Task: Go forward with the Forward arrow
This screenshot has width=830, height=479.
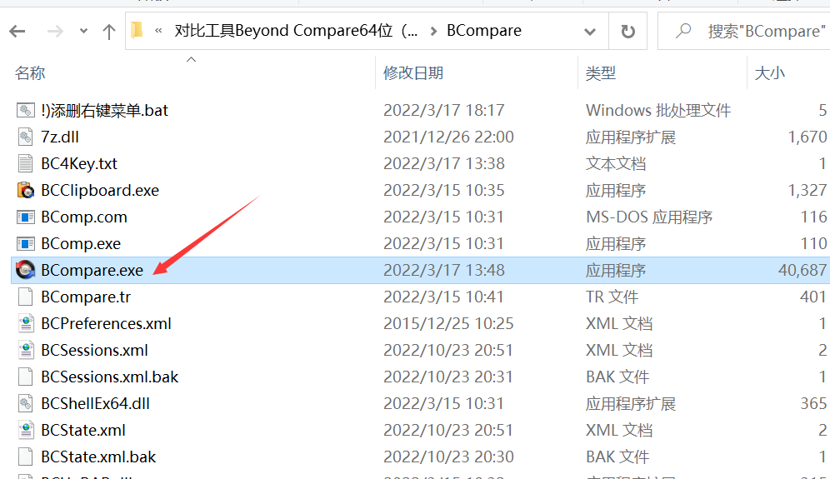Action: tap(55, 31)
